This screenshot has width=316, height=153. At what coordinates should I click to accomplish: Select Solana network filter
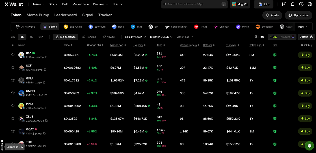click(50, 27)
